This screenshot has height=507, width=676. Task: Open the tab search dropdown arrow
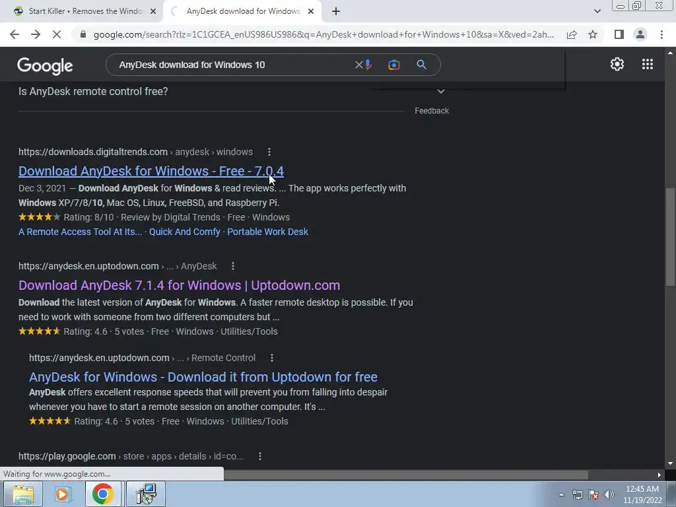[x=597, y=11]
